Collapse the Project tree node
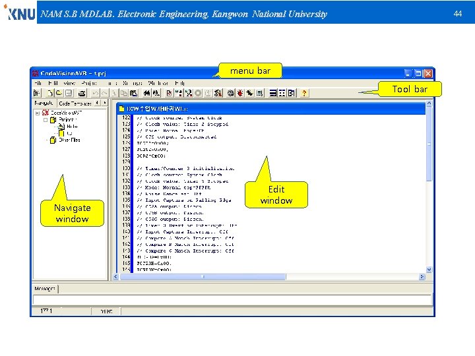The width and height of the screenshot is (475, 356). [x=46, y=120]
